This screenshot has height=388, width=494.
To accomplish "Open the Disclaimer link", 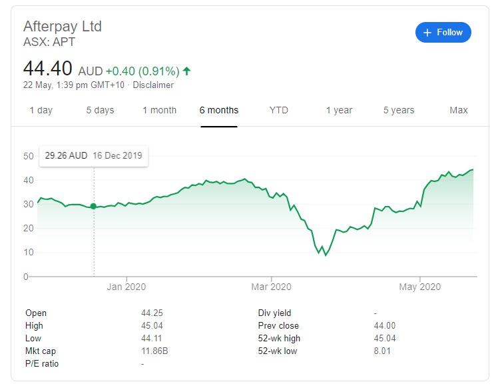I will (153, 85).
